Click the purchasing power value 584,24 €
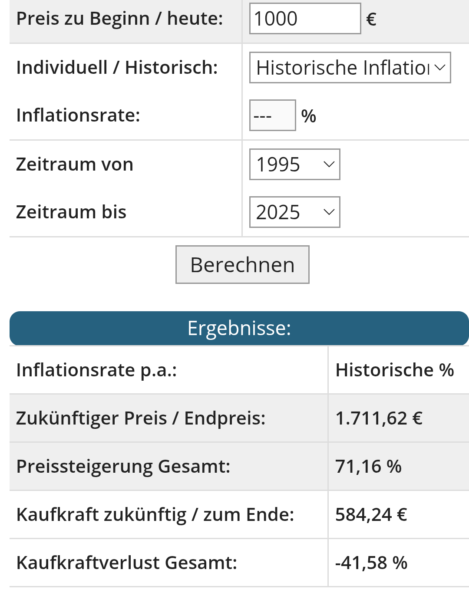The height and width of the screenshot is (596, 469). point(371,515)
